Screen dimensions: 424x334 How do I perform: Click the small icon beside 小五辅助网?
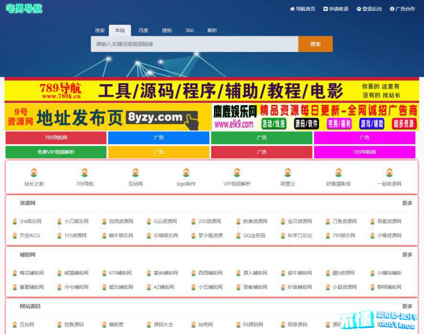tap(193, 287)
